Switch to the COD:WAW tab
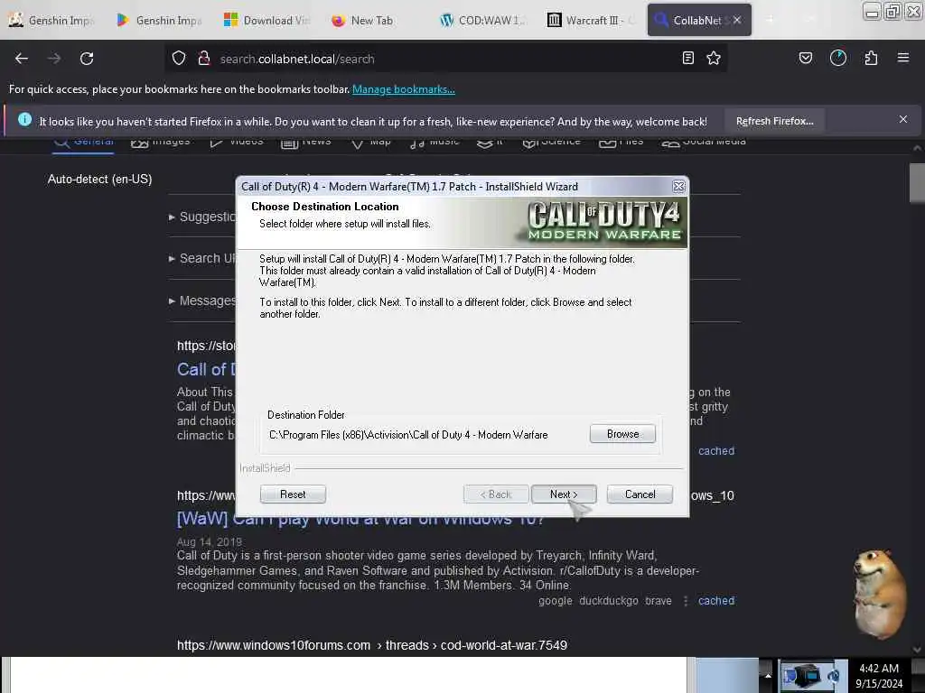This screenshot has height=693, width=925. click(x=482, y=20)
